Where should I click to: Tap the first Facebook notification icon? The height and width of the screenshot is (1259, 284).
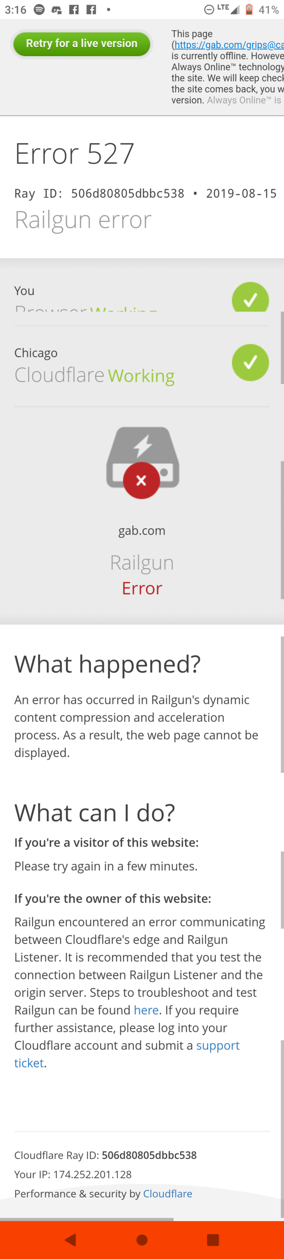74,9
